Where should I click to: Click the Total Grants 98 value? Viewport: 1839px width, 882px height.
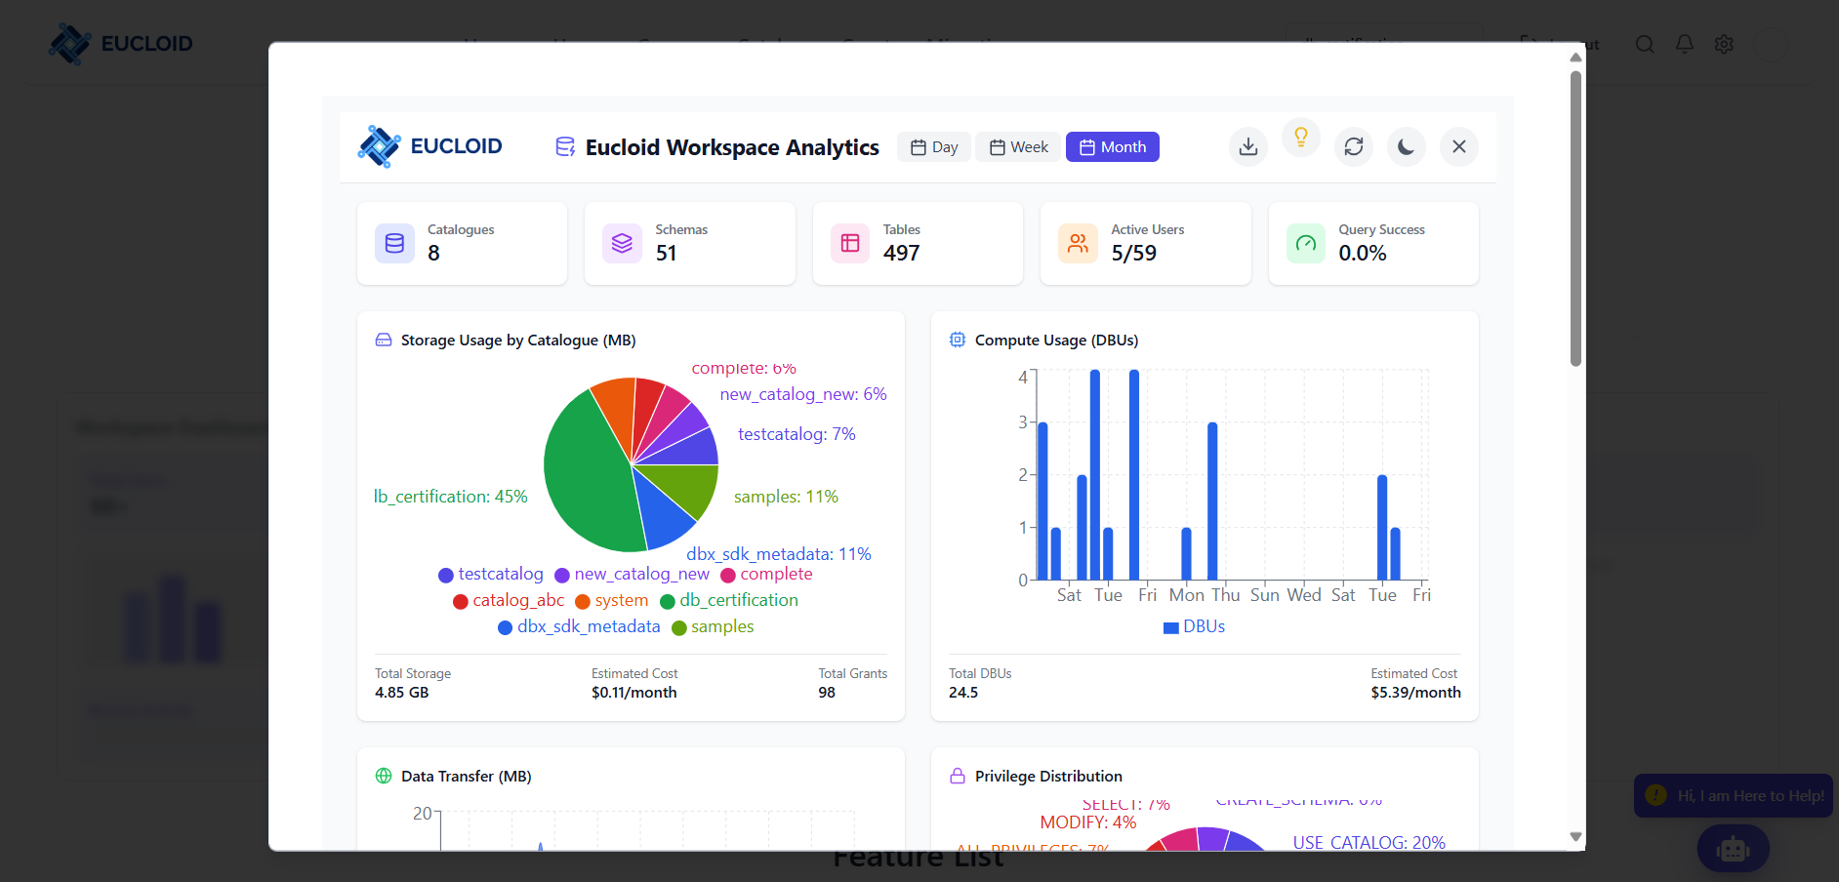827,692
